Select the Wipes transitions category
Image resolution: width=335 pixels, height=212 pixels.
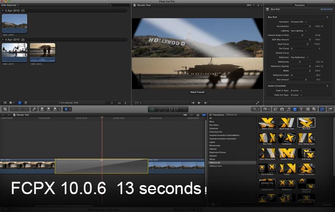212,159
